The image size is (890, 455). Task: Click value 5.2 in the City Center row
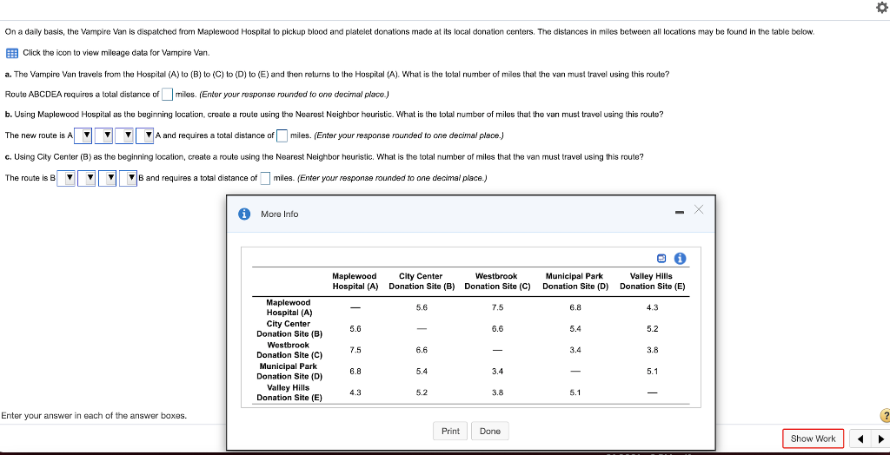652,329
